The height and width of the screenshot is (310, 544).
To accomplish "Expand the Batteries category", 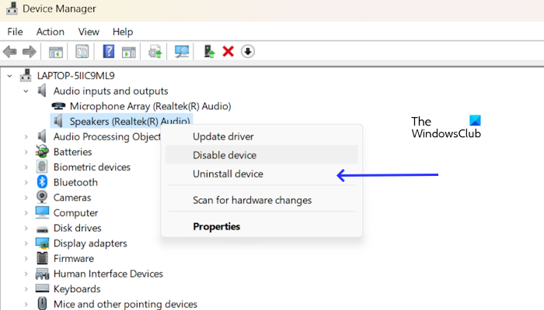I will click(26, 152).
